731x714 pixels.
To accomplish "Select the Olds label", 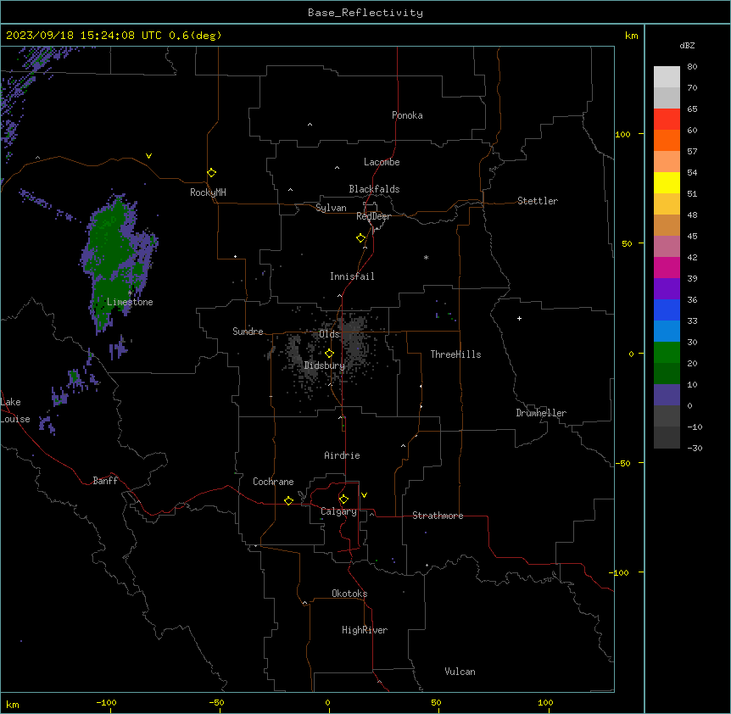I will click(x=329, y=334).
